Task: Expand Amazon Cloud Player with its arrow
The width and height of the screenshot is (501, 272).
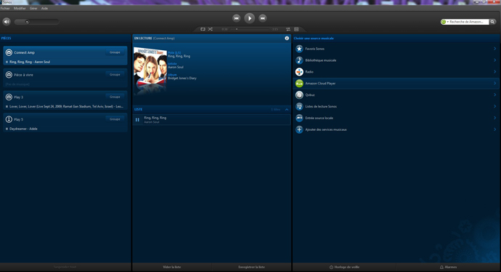Action: point(494,83)
